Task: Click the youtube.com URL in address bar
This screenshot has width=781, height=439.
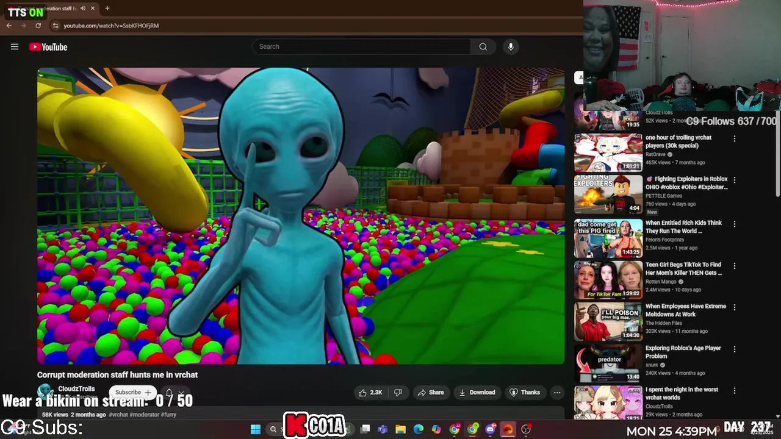Action: pos(111,26)
